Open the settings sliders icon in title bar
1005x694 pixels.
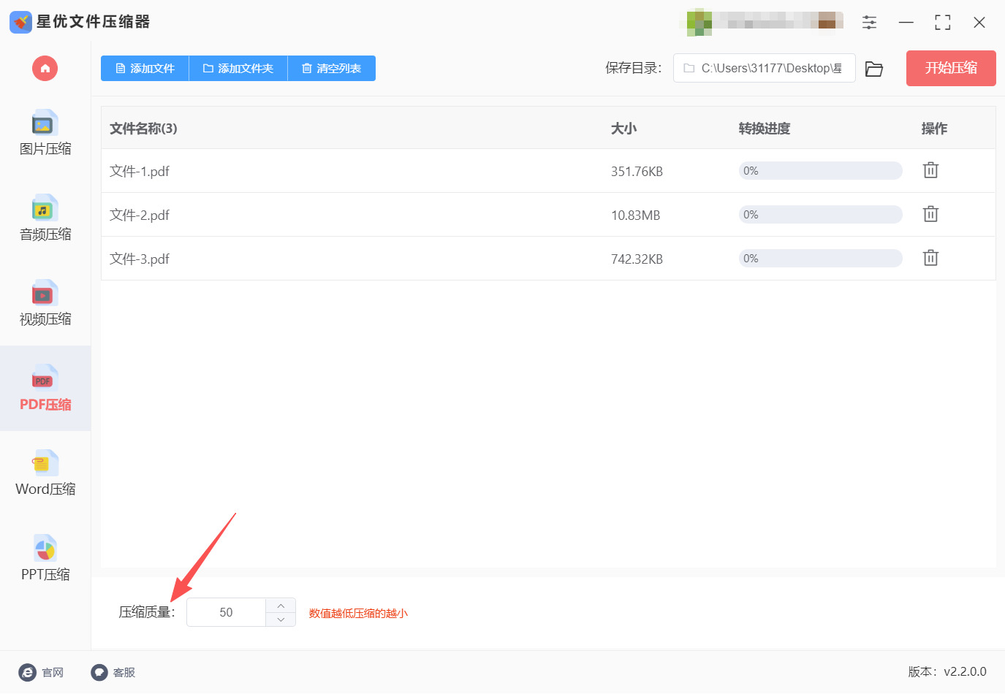(869, 22)
